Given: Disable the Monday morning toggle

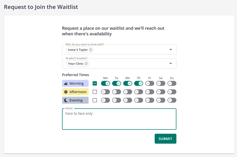Looking at the screenshot, I should [105, 84].
